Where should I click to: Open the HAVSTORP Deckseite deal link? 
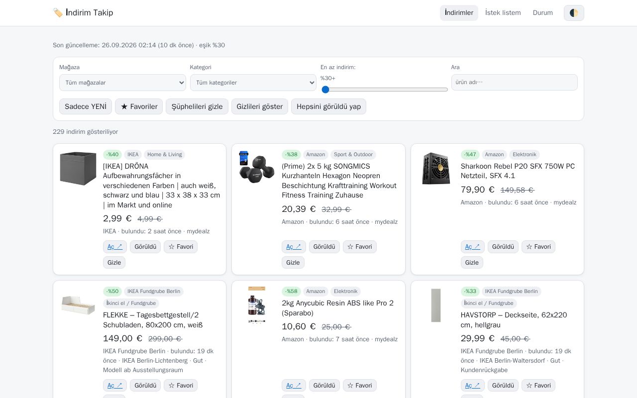(x=473, y=386)
